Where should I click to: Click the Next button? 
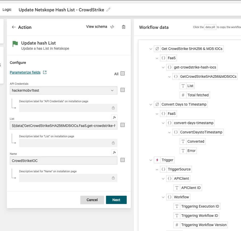[x=116, y=200]
